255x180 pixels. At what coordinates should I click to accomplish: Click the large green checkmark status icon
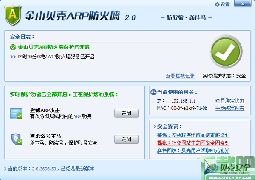(x=226, y=51)
